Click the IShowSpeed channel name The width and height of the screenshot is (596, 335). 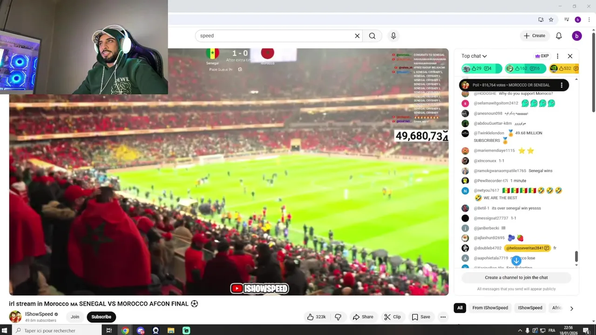coord(39,314)
